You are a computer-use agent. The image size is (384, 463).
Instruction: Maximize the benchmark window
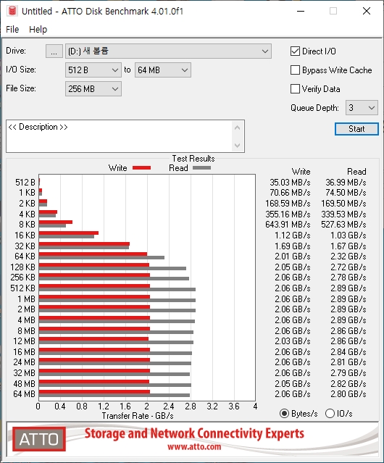point(333,11)
